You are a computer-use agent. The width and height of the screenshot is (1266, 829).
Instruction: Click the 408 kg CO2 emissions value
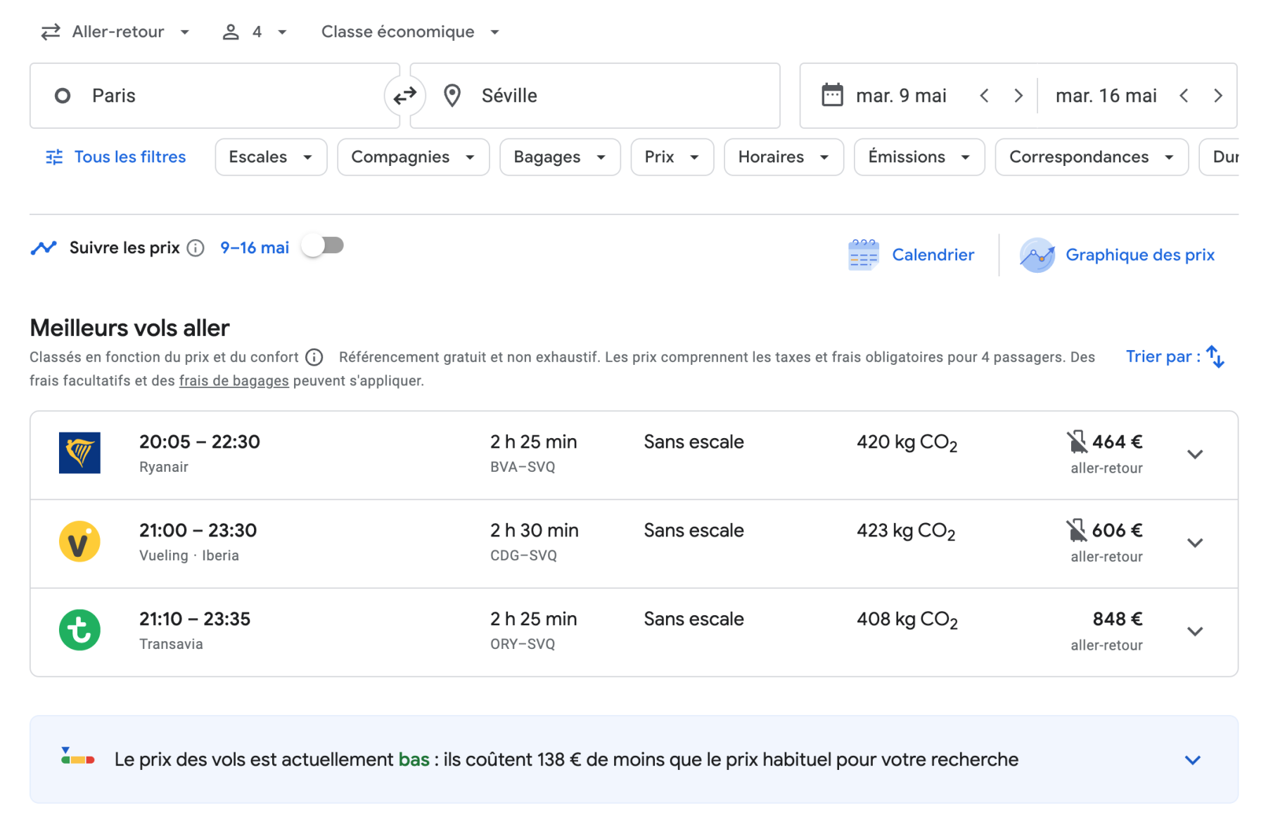point(907,620)
